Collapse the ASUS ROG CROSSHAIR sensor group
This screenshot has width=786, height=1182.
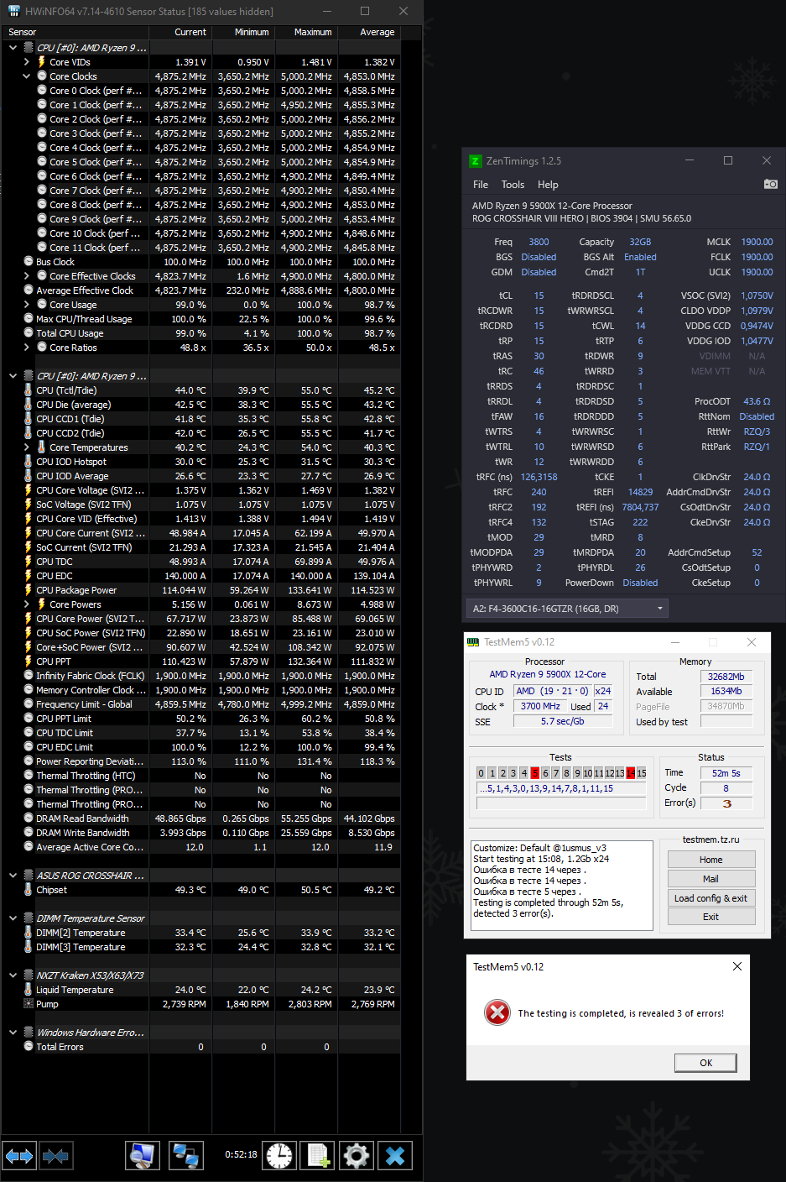[x=13, y=876]
